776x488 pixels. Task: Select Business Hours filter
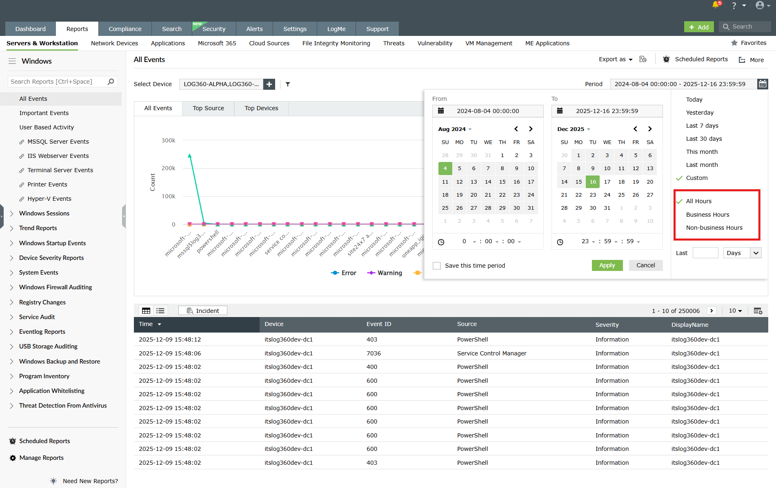[x=707, y=214]
